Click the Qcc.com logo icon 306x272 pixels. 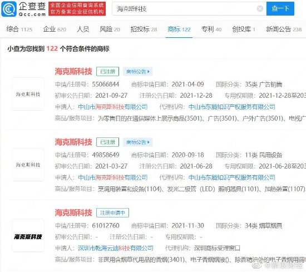pos(9,9)
